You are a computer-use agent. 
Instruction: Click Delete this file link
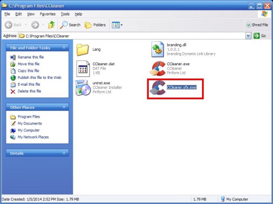click(30, 91)
